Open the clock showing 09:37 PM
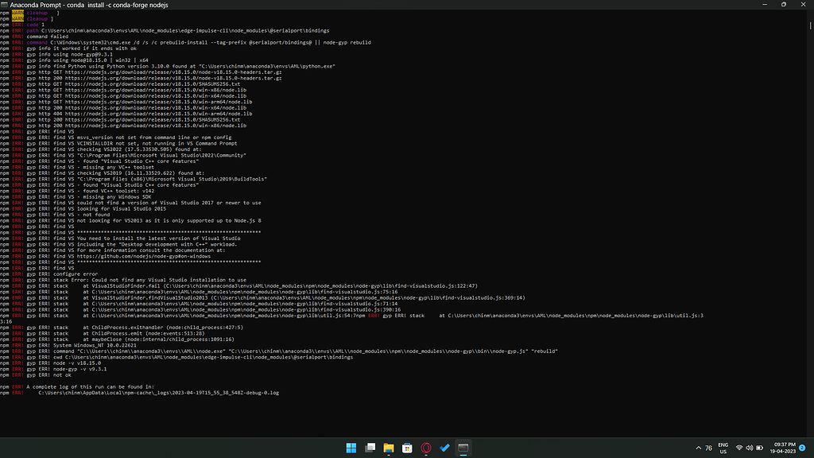814x458 pixels. pos(784,448)
